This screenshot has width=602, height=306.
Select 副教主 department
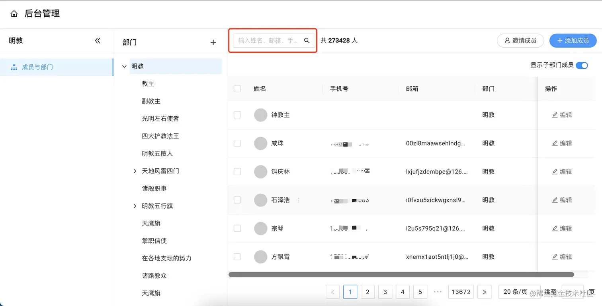(x=151, y=101)
